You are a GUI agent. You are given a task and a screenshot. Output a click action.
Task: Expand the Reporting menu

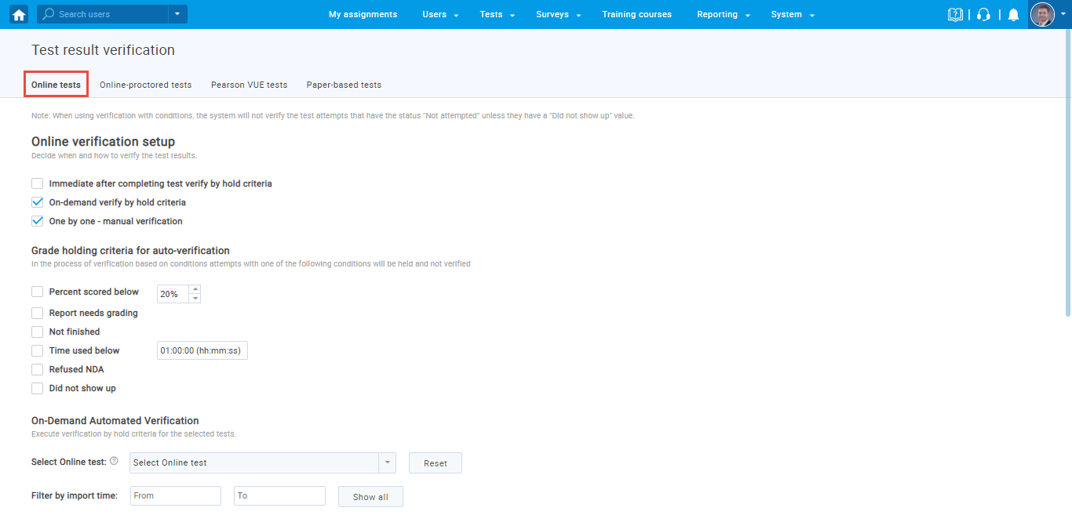coord(723,14)
